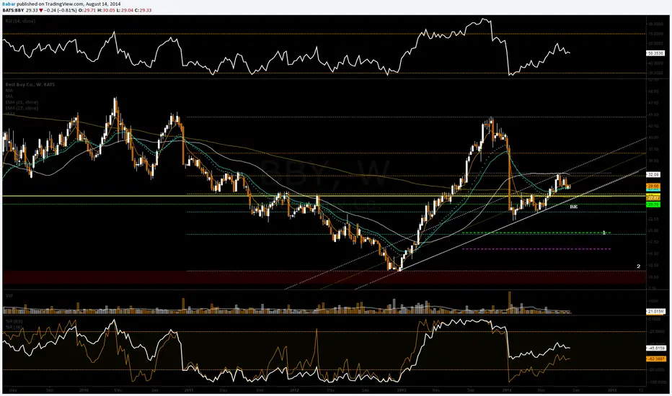The image size is (672, 396).
Task: Click the 27.07 gold price label
Action: pyautogui.click(x=653, y=198)
